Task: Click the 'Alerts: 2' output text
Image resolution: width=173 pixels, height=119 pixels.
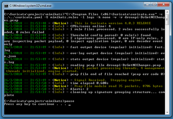Action: point(79,89)
